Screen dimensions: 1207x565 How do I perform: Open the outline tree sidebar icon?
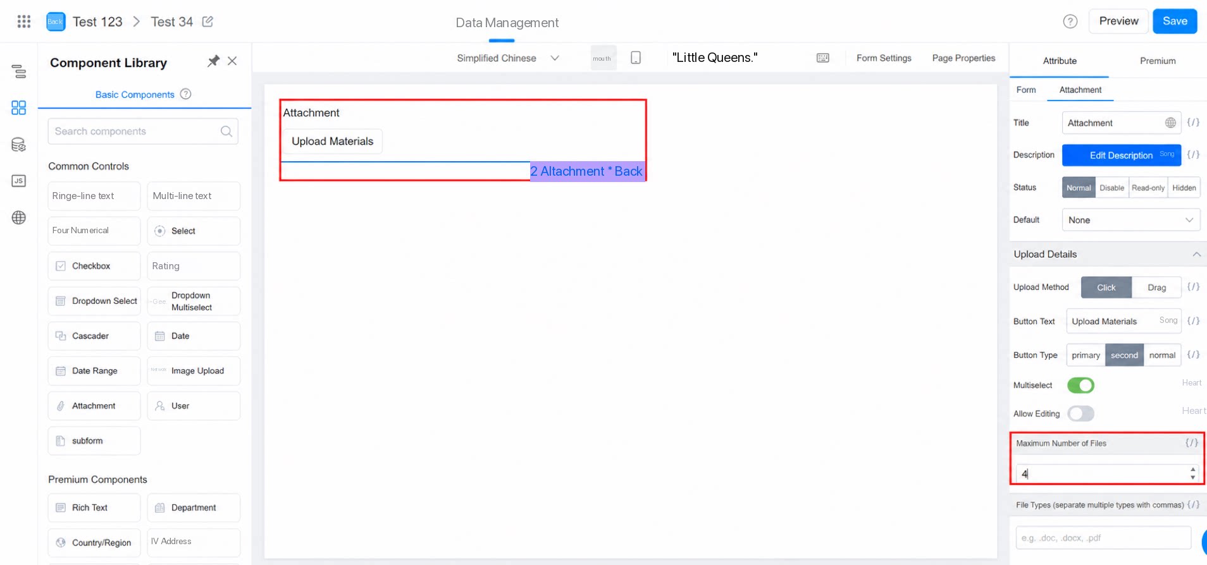pos(19,71)
